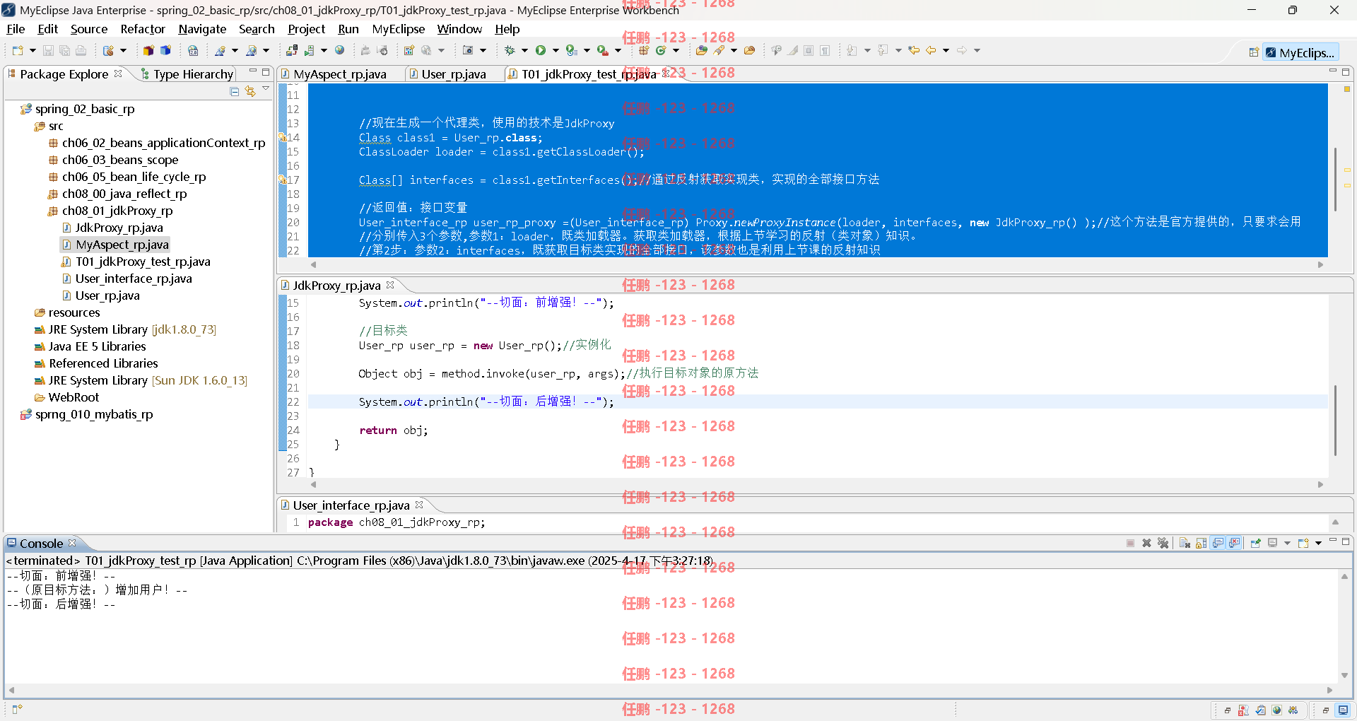1357x721 pixels.
Task: Click the Open Console icon
Action: [1303, 543]
